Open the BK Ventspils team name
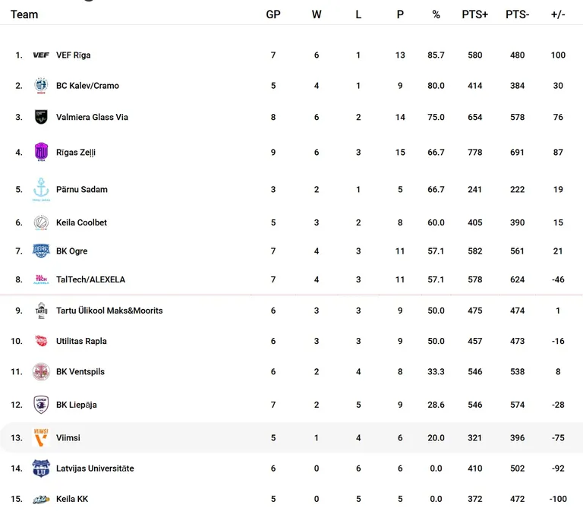This screenshot has width=583, height=511. (80, 371)
